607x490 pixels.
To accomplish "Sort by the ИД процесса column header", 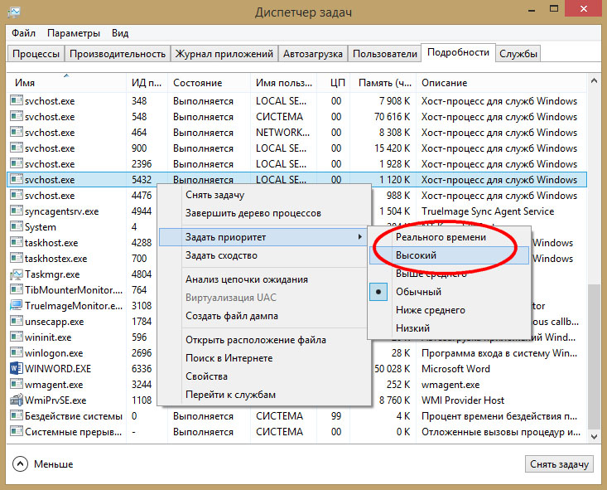I will (x=147, y=83).
